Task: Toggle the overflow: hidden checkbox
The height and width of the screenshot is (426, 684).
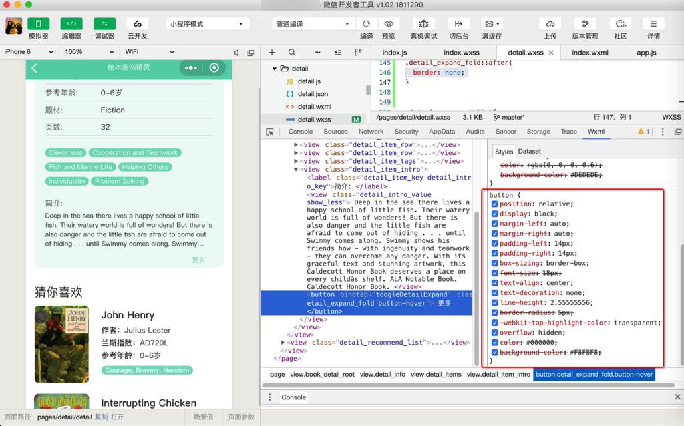Action: tap(495, 333)
